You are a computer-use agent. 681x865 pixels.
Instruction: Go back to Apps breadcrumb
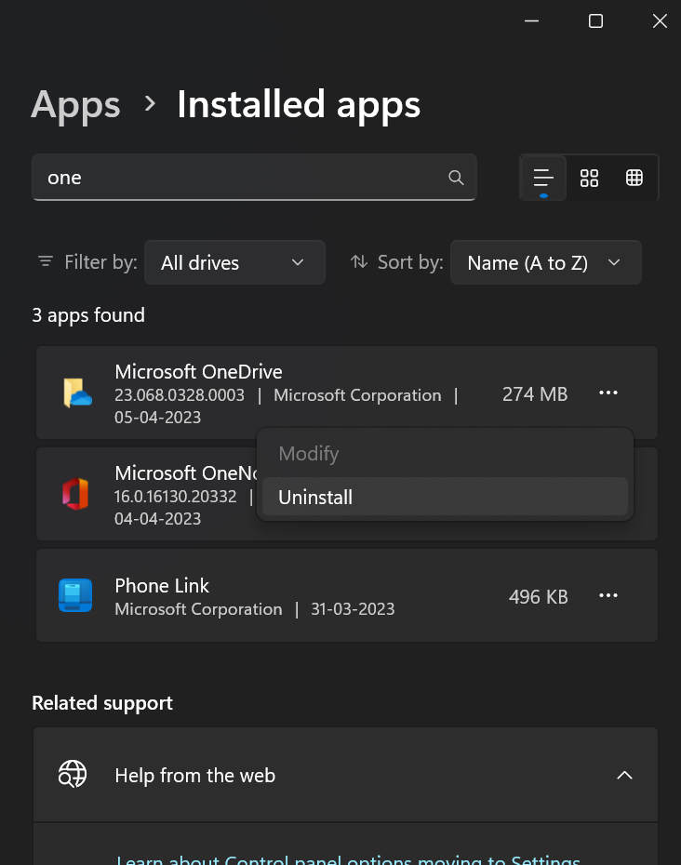(x=75, y=105)
